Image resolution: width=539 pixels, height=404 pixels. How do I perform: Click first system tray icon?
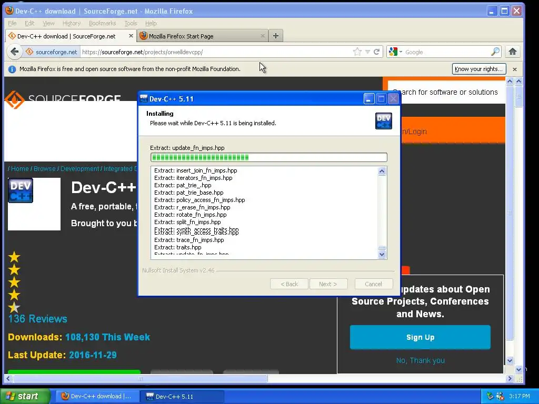tap(490, 396)
